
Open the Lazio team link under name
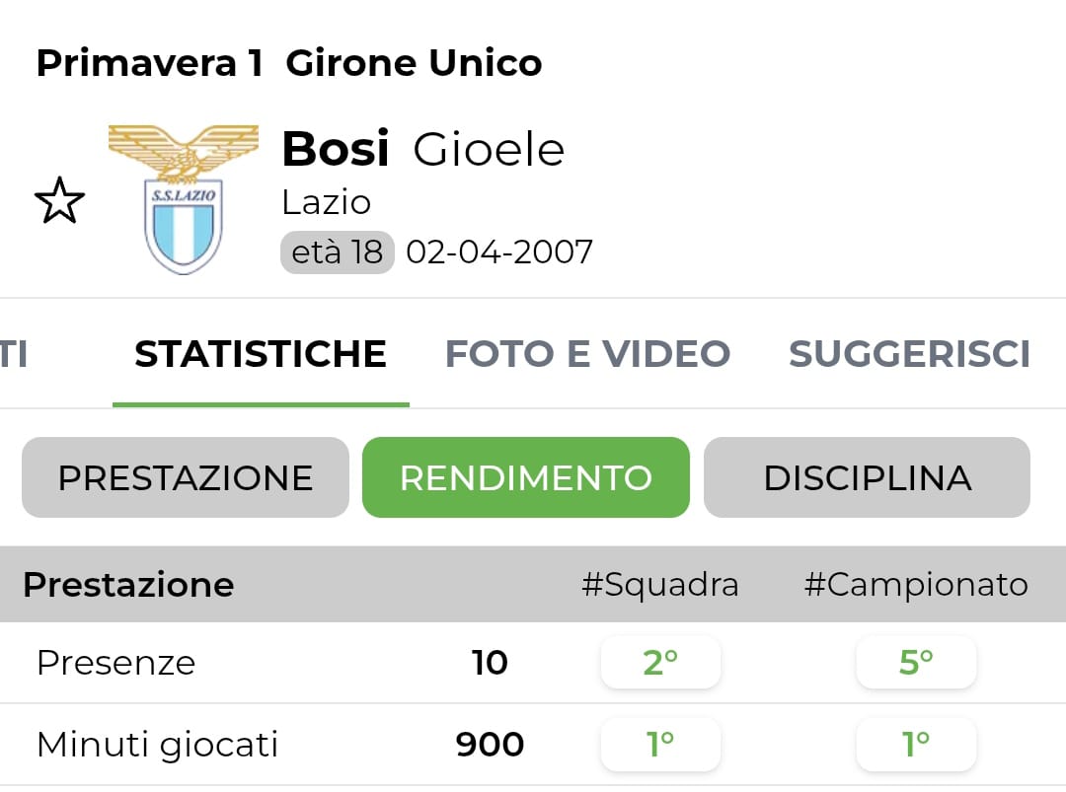[x=326, y=202]
